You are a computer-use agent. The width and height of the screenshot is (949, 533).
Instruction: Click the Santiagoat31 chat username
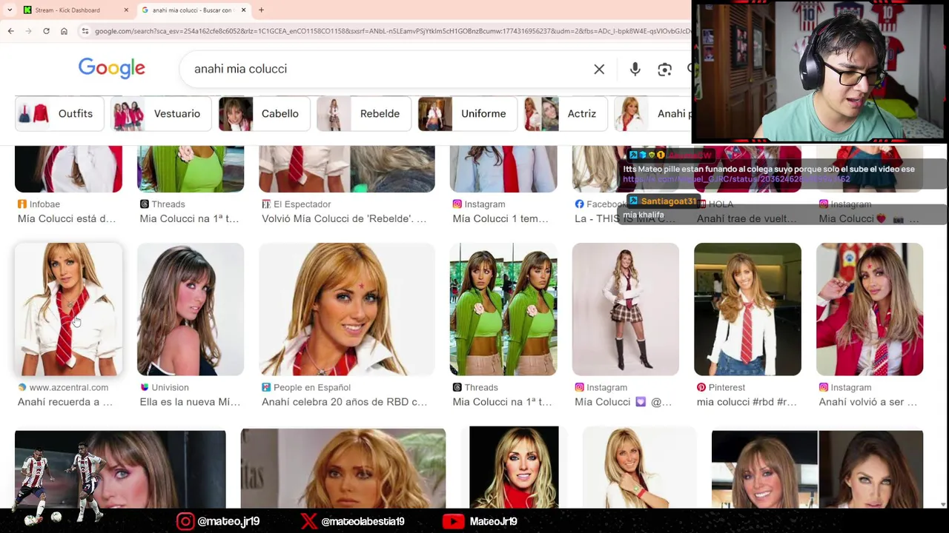point(668,201)
